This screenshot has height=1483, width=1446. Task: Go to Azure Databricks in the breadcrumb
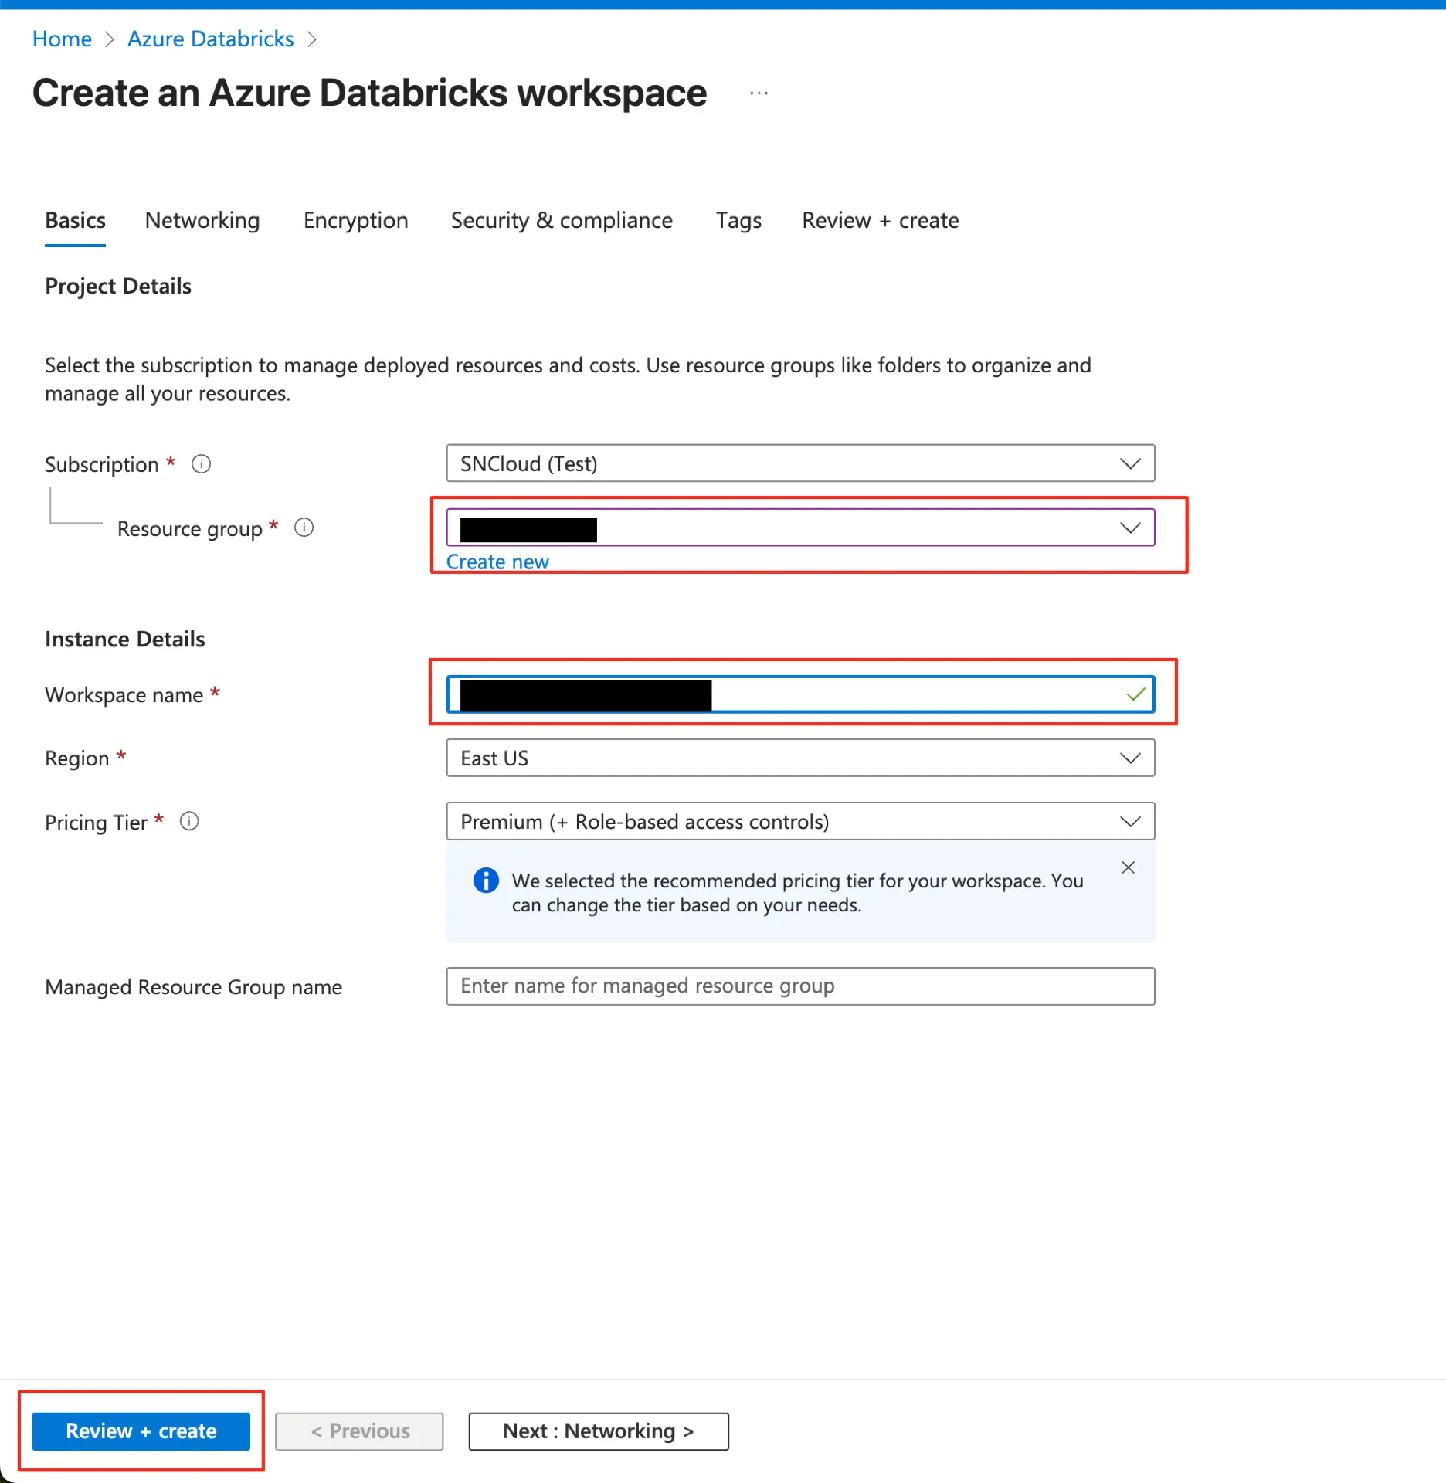tap(211, 39)
